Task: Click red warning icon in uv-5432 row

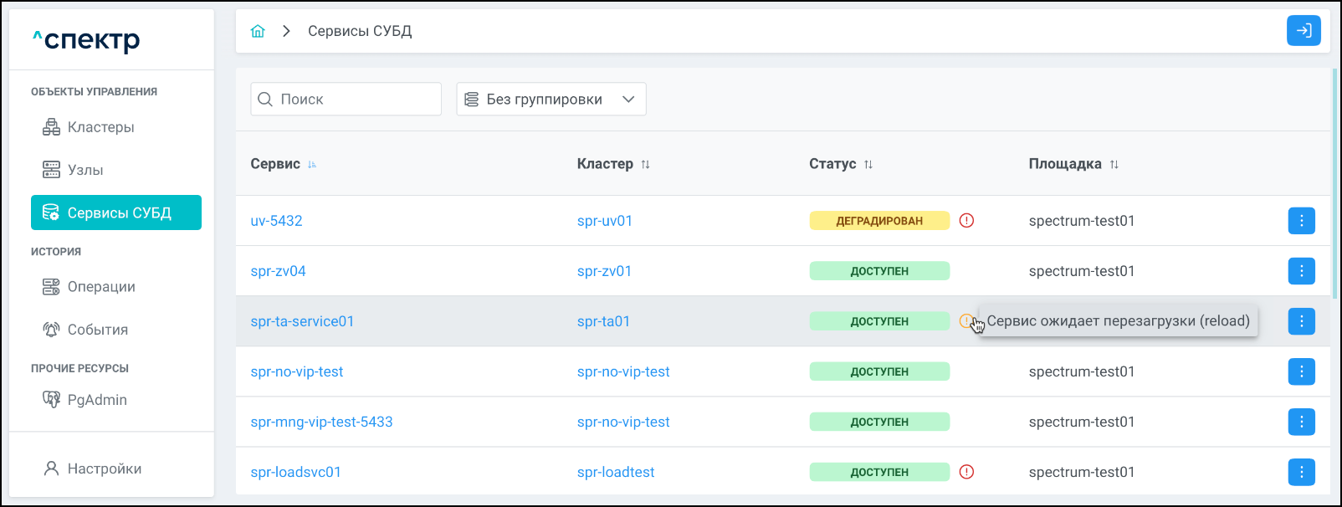Action: (x=966, y=221)
